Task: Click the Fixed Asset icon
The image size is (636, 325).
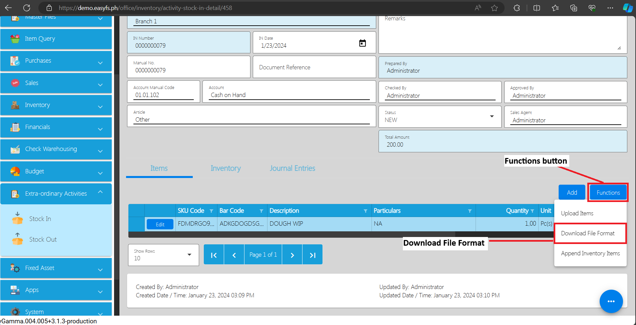Action: coord(15,268)
